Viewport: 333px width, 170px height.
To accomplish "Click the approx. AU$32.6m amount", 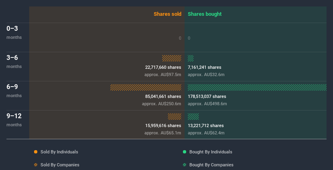I will (x=206, y=74).
